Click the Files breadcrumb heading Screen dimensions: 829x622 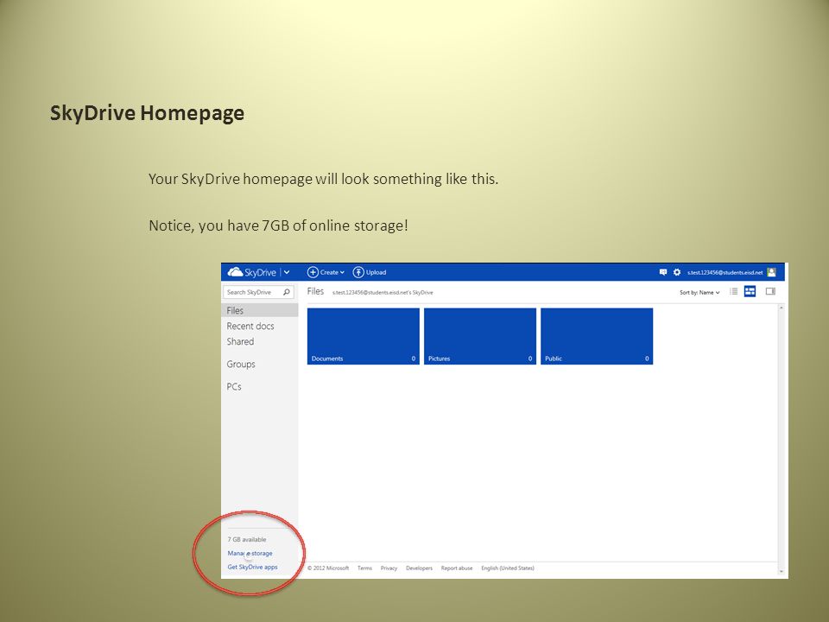(316, 291)
